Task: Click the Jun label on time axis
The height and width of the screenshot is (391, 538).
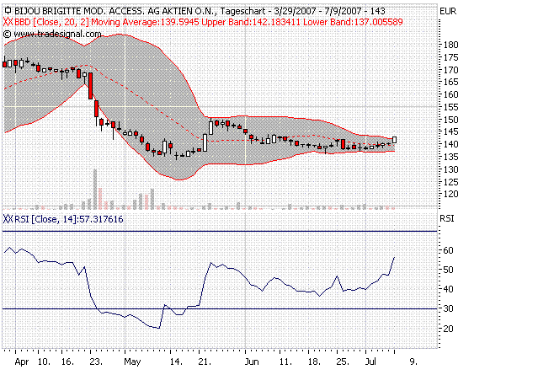Action: [252, 362]
